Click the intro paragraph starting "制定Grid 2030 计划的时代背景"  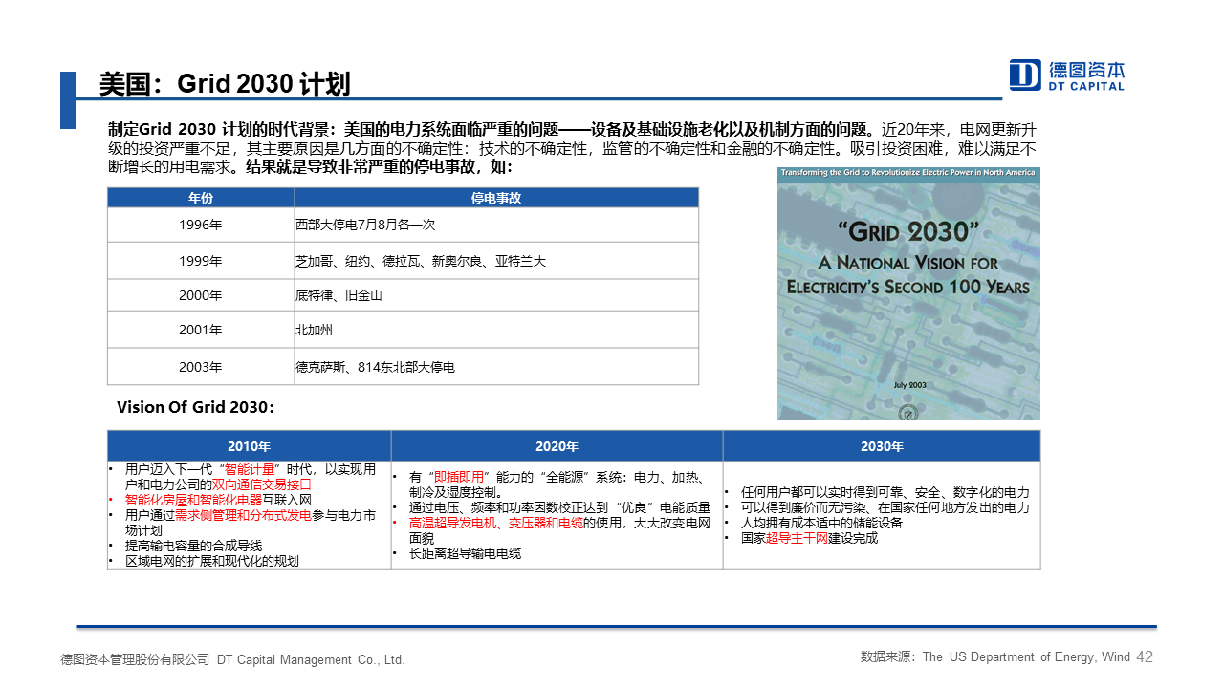572,148
